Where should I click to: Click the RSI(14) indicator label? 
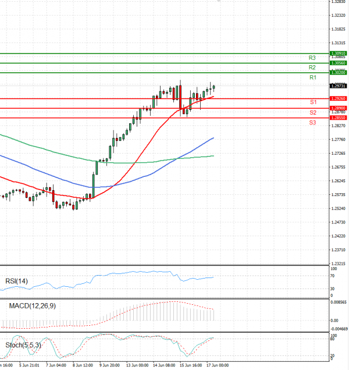tap(16, 281)
